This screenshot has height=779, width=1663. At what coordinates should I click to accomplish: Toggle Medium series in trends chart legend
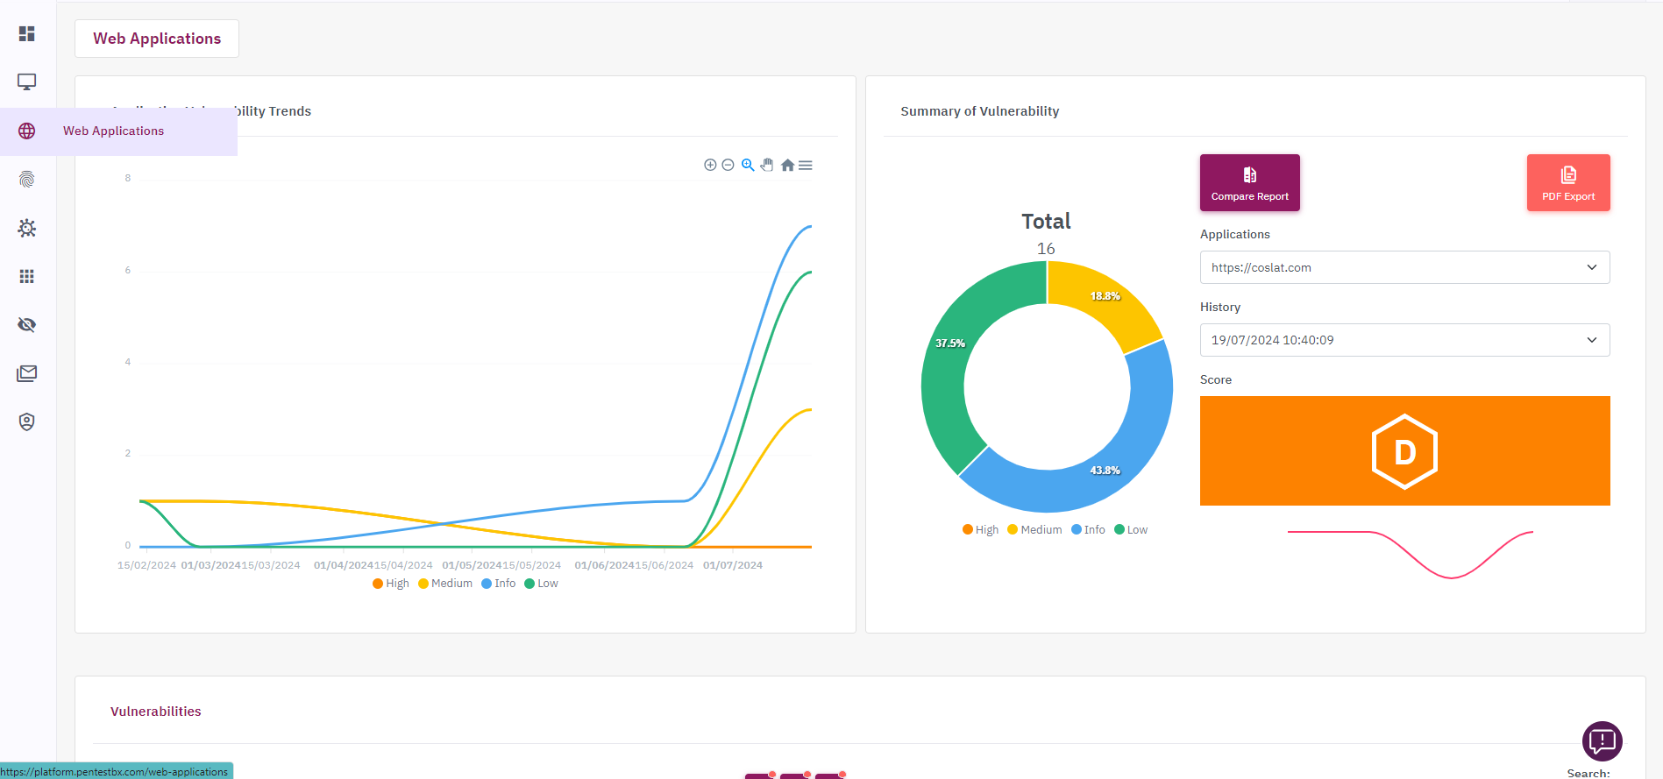445,584
